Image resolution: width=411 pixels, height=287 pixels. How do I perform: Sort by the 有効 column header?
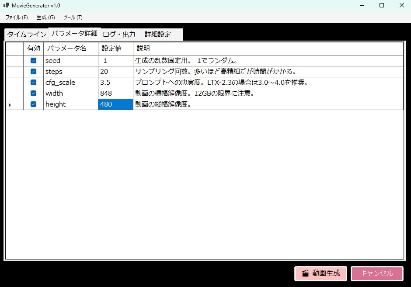pyautogui.click(x=33, y=48)
